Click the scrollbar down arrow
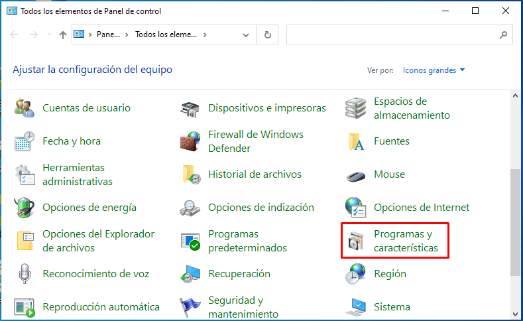The image size is (523, 321). pyautogui.click(x=516, y=314)
